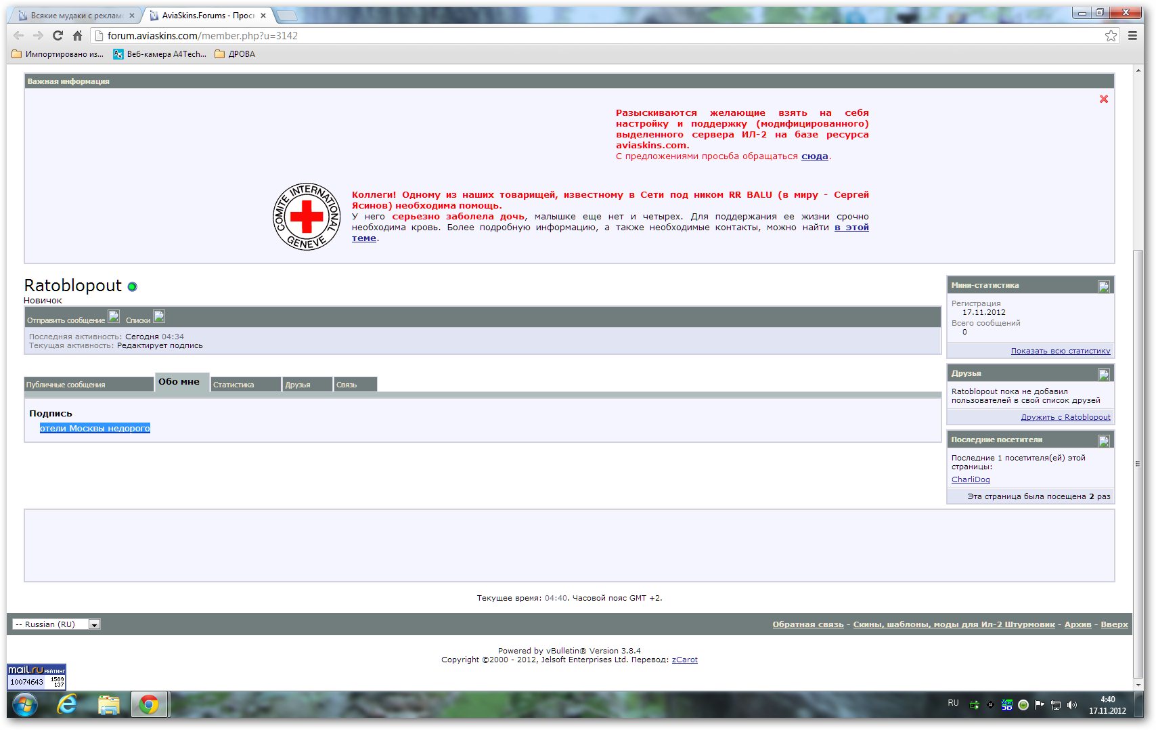Open the Статистика profile tab

click(x=246, y=385)
